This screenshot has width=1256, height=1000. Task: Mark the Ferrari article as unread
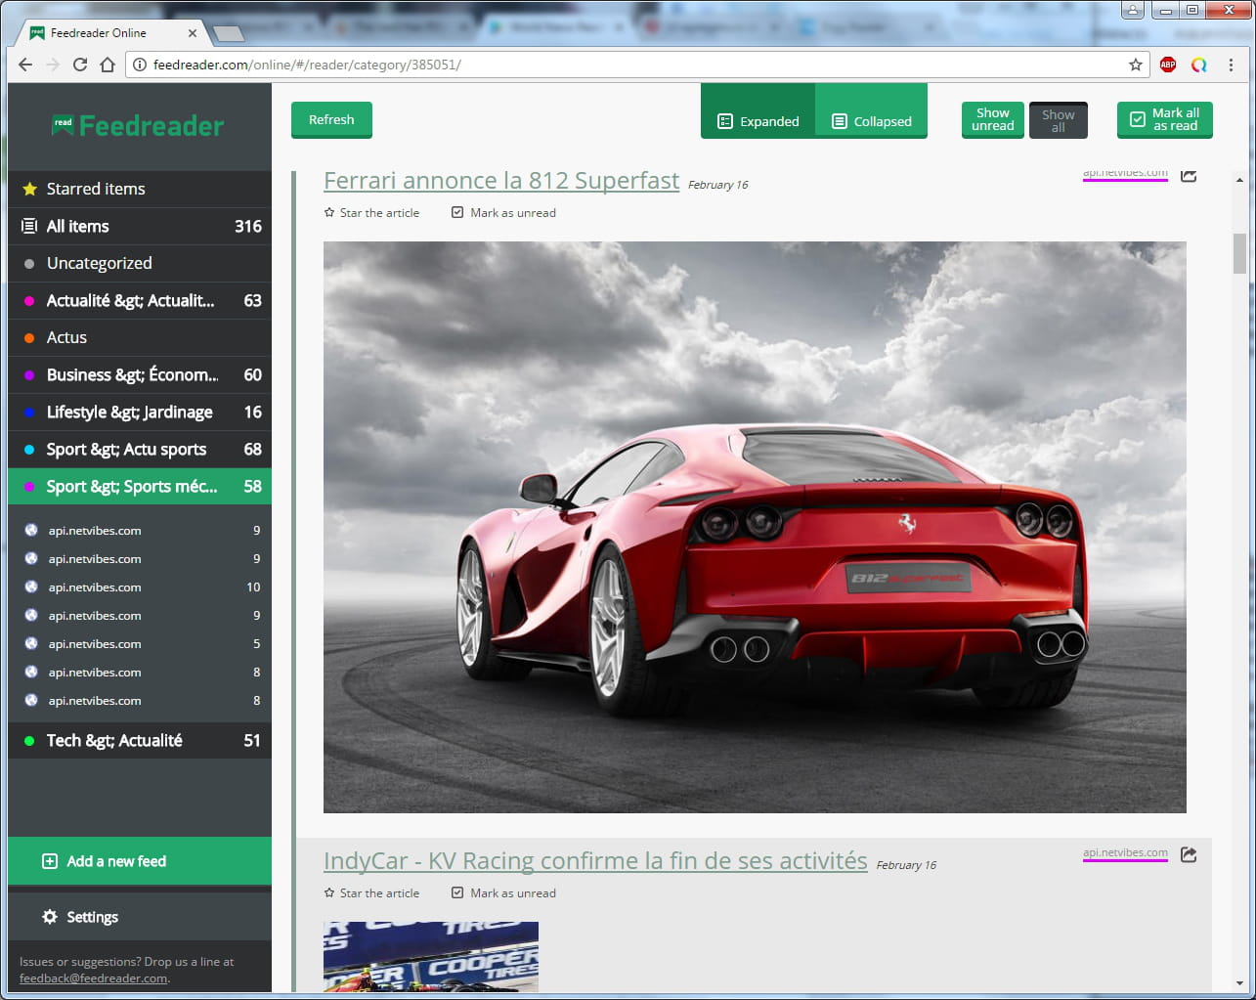[503, 212]
